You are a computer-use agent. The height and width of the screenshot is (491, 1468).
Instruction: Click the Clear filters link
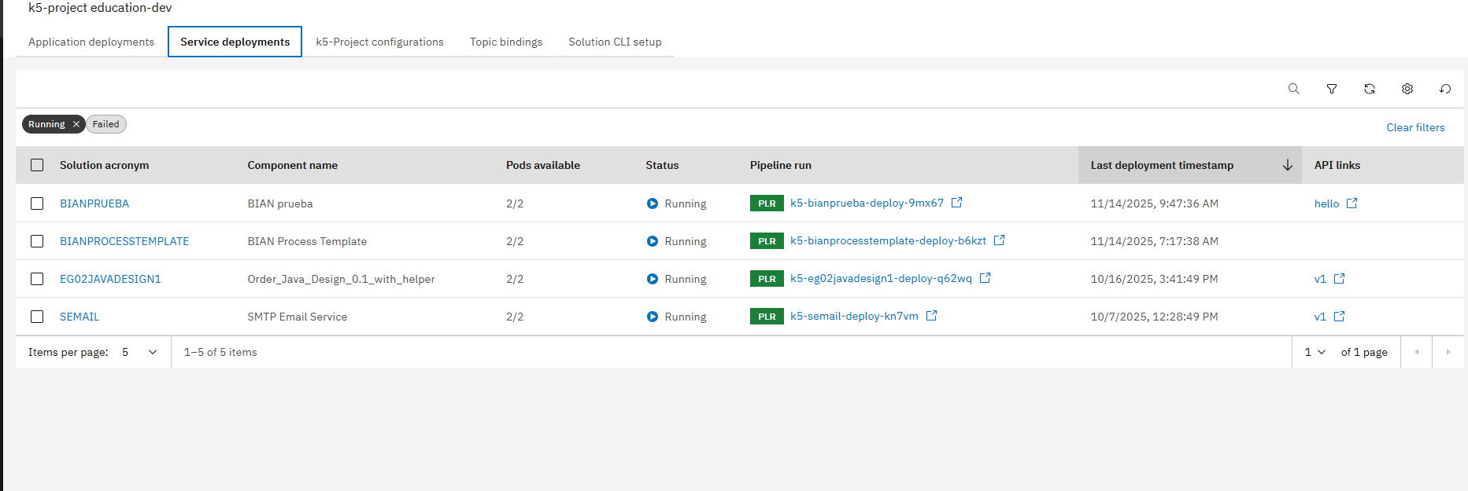[1414, 127]
